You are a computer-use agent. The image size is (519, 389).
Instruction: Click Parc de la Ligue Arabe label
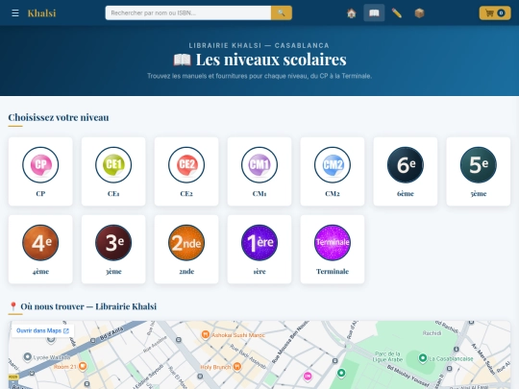[x=387, y=356]
